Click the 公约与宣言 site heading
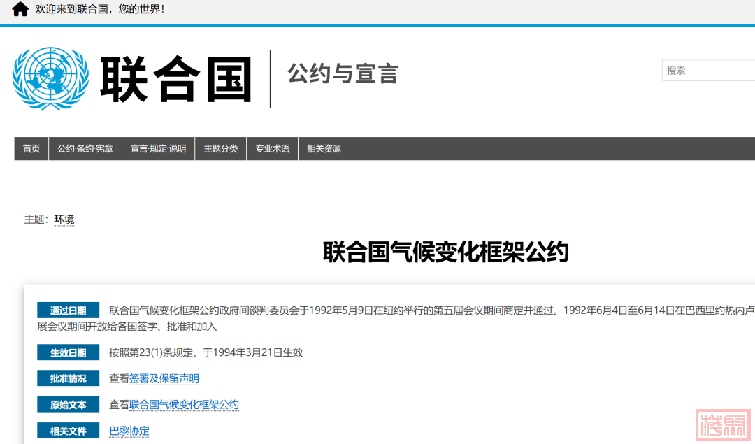This screenshot has width=755, height=444. coord(343,73)
